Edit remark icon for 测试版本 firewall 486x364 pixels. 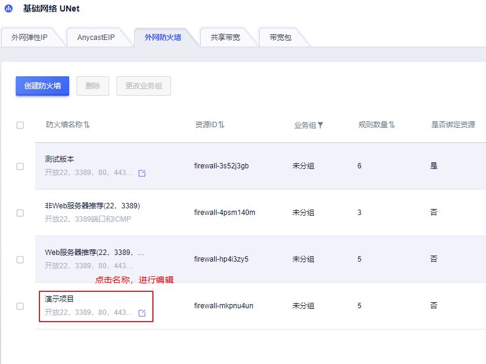coord(142,173)
